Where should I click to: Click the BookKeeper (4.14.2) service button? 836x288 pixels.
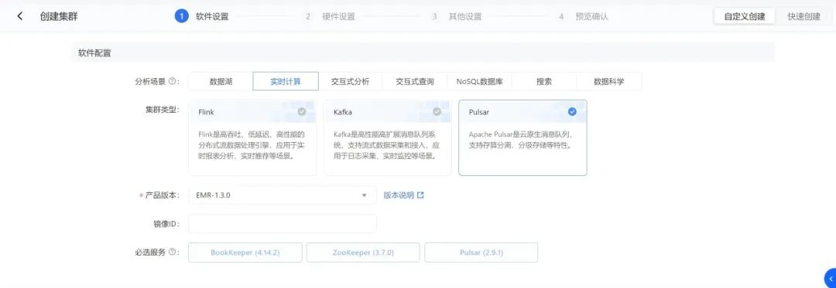pos(245,252)
